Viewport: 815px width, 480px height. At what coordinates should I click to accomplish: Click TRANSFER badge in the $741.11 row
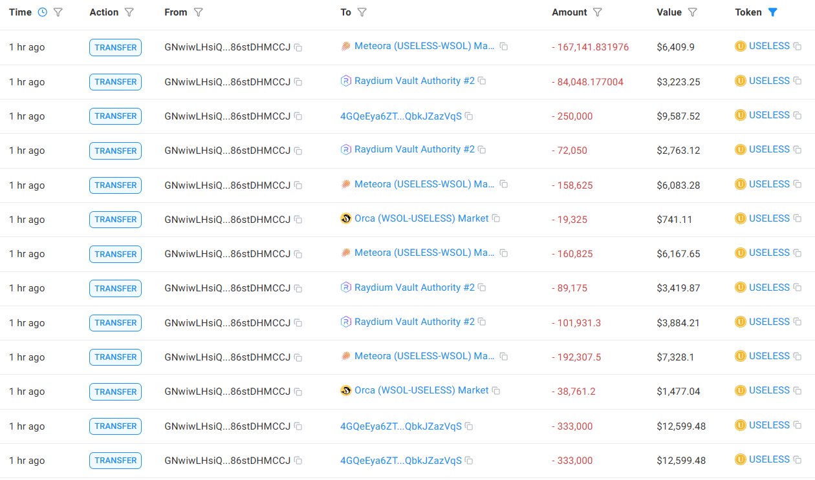click(115, 220)
